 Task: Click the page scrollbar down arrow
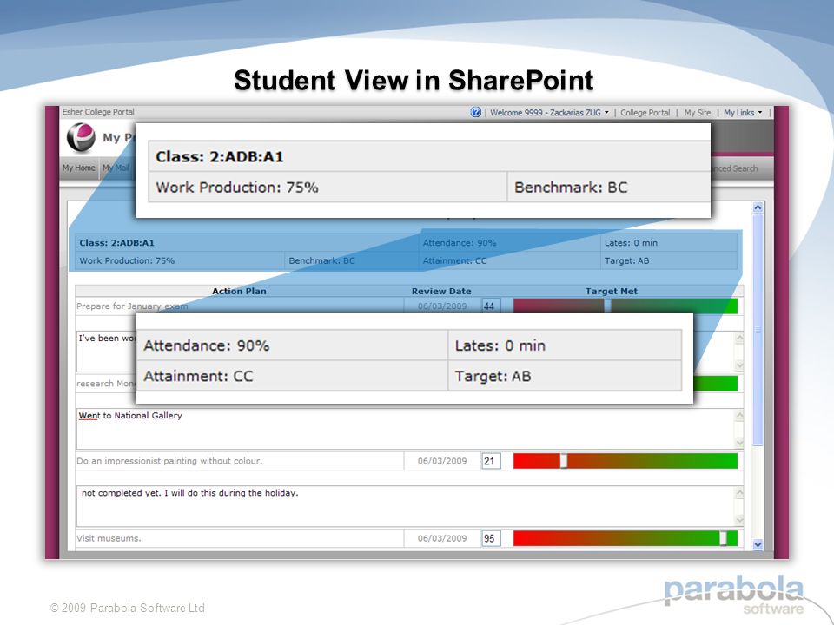point(758,544)
